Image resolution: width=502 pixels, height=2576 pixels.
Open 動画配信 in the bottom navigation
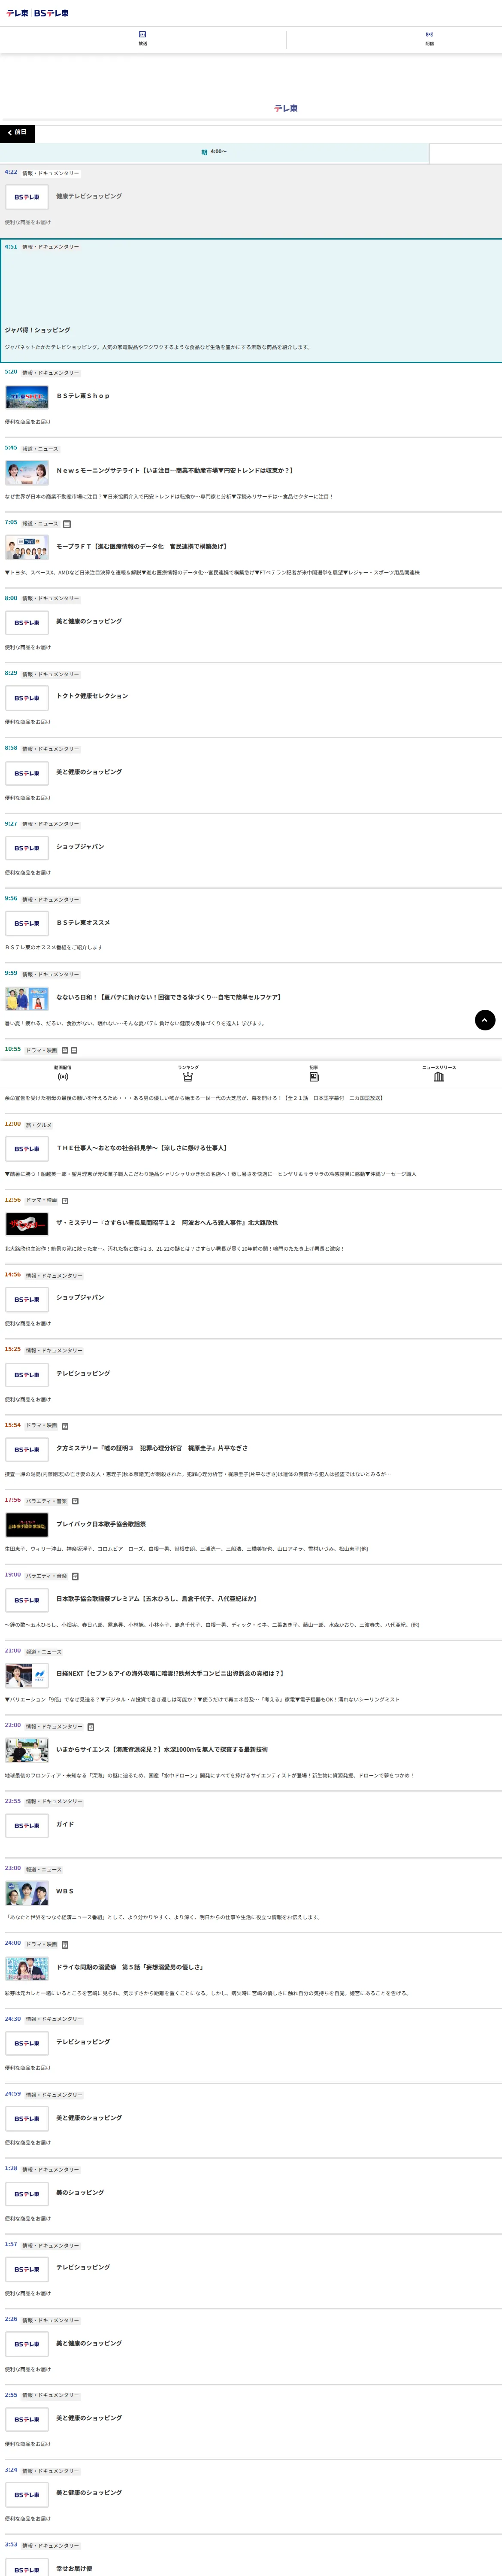(x=63, y=1073)
